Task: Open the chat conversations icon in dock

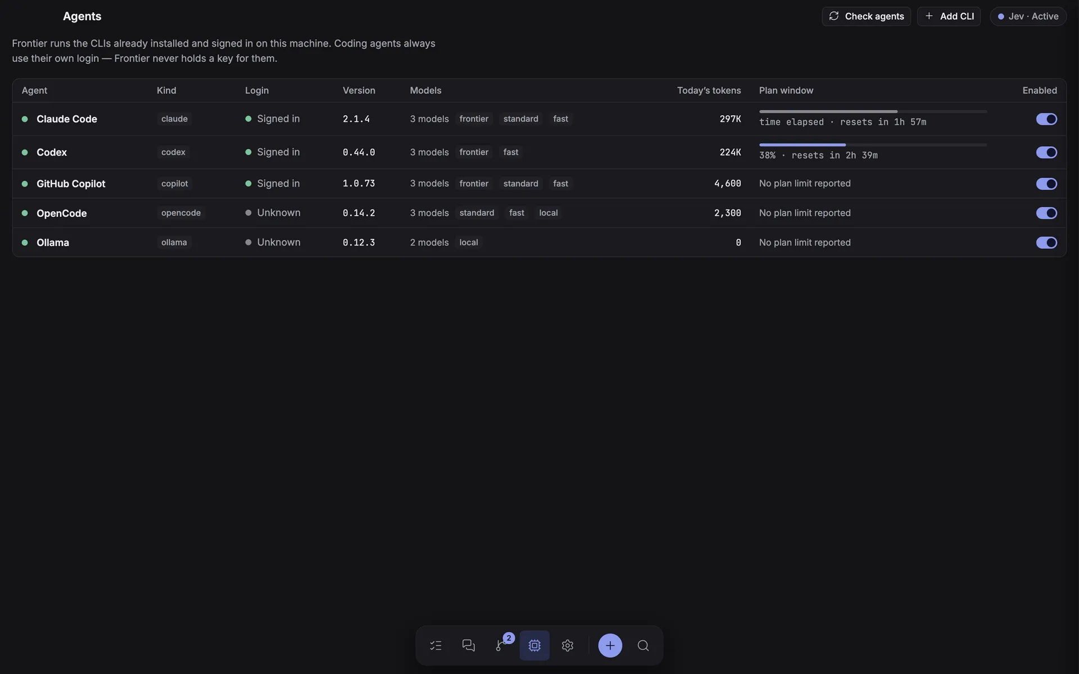Action: pyautogui.click(x=468, y=645)
